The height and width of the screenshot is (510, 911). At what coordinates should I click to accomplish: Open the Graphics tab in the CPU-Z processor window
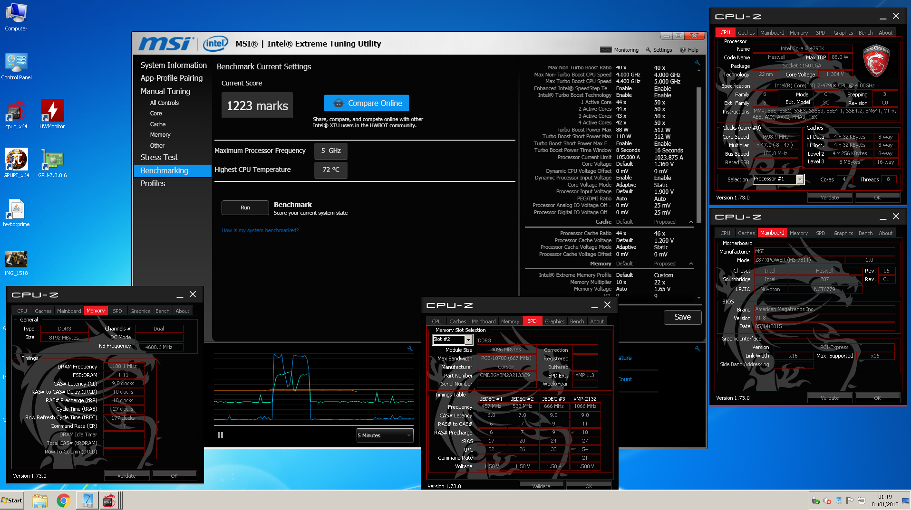[843, 33]
